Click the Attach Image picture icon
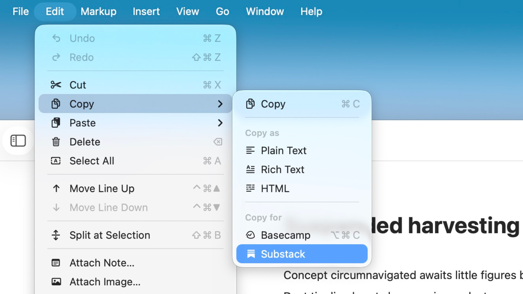The width and height of the screenshot is (523, 294). point(56,282)
